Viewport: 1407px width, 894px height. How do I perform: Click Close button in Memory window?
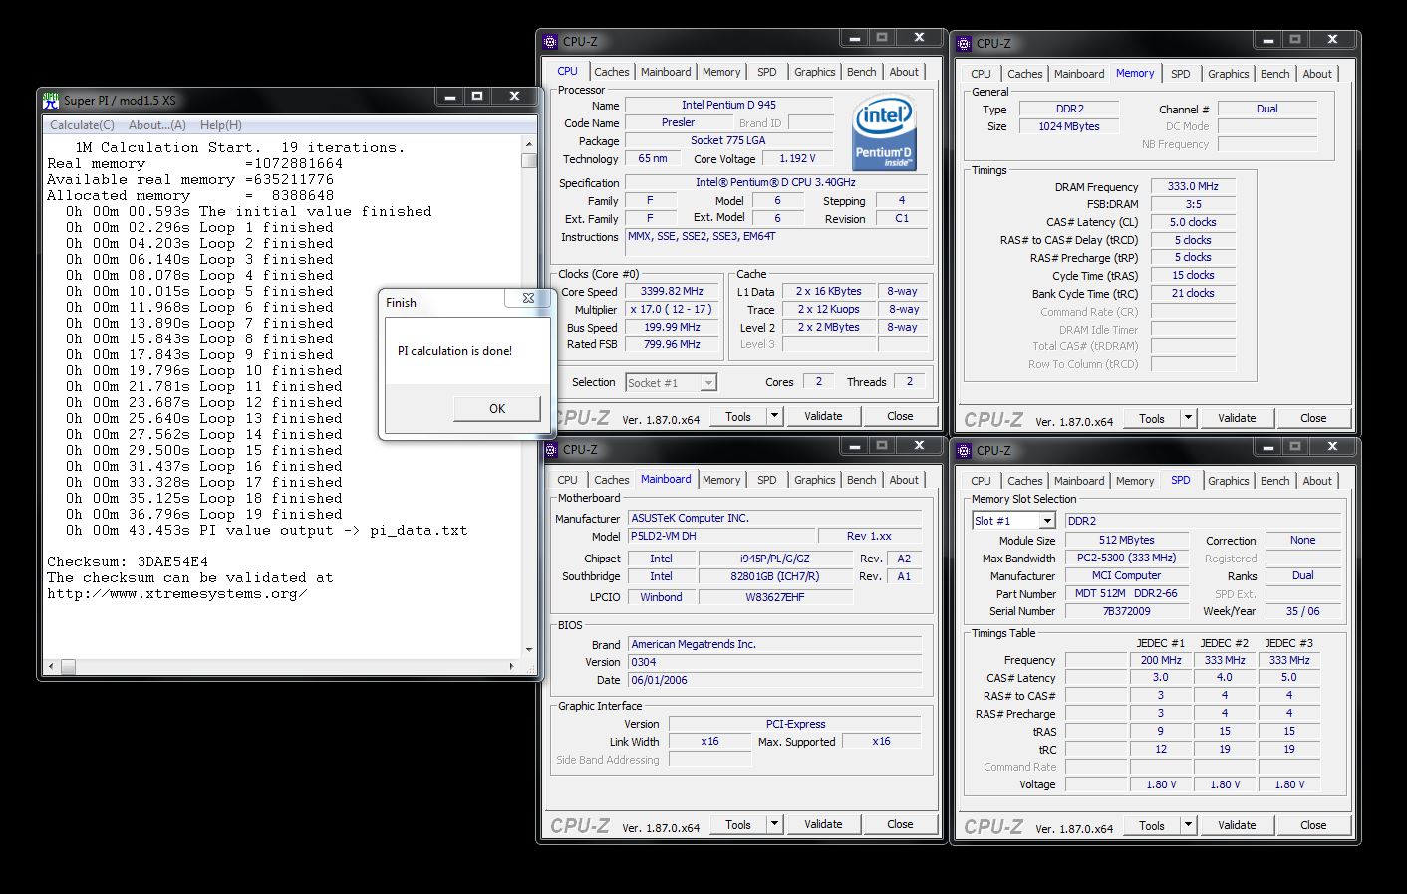click(1313, 418)
